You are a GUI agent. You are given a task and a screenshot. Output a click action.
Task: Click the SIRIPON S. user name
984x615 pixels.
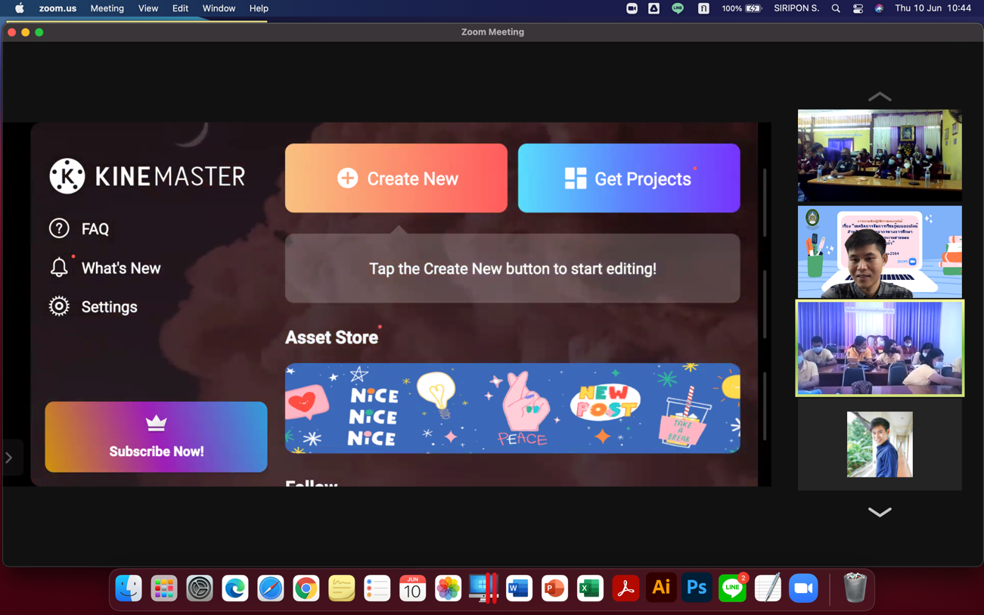click(x=796, y=8)
